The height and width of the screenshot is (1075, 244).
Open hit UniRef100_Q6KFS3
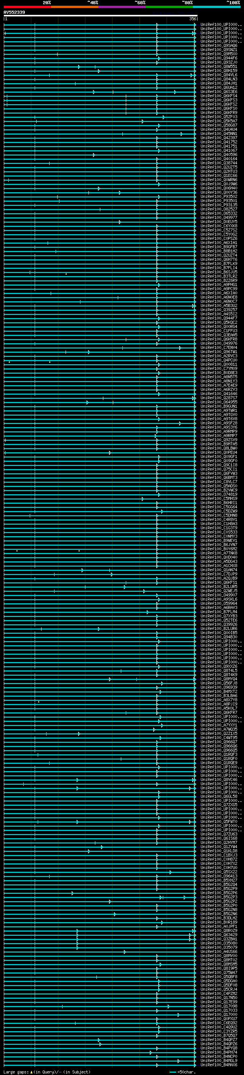219,100
